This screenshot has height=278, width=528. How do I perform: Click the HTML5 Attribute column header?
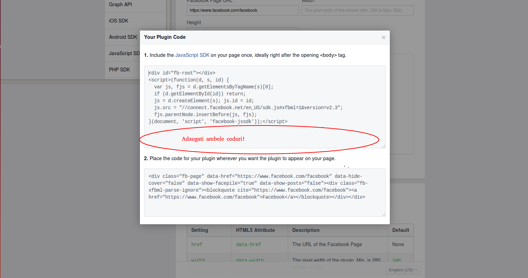[260, 230]
